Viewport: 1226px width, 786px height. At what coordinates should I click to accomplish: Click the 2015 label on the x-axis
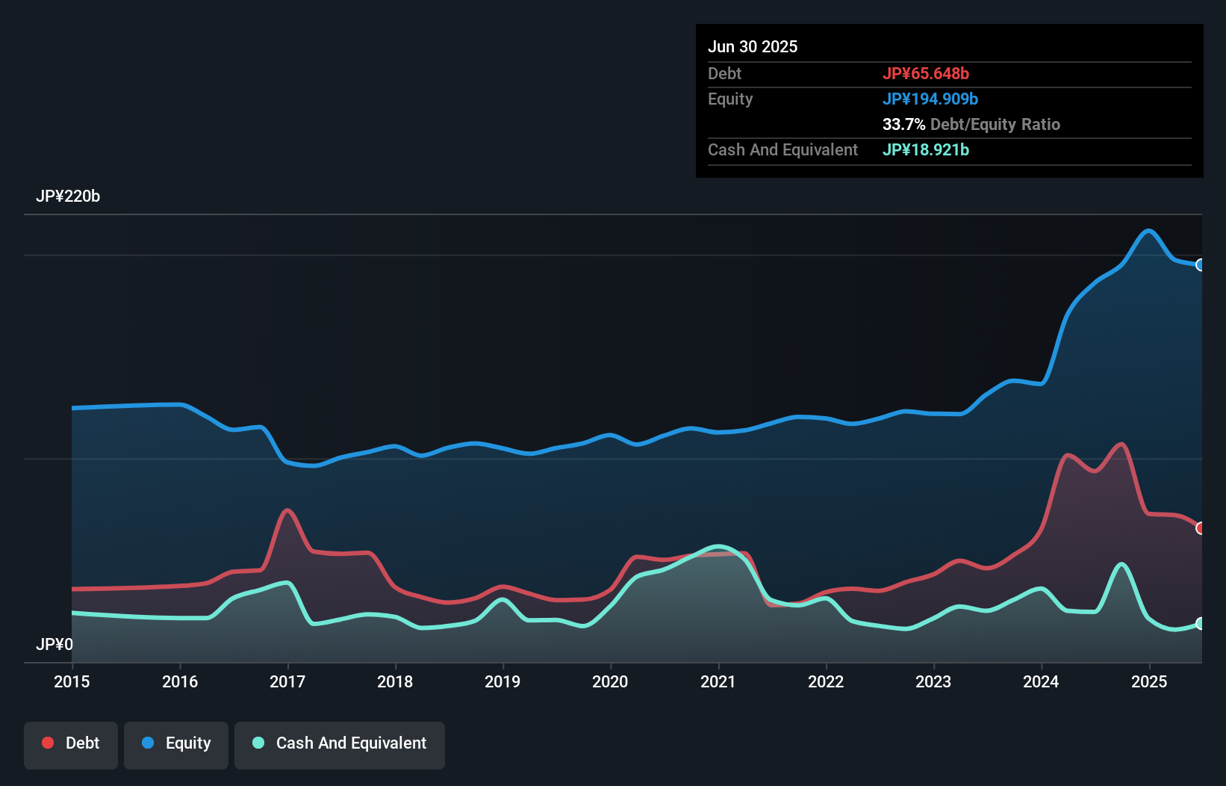[72, 681]
